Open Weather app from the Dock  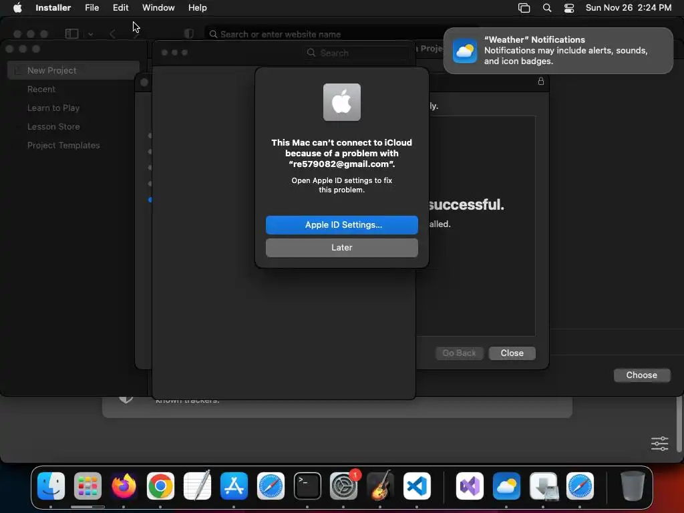tap(506, 486)
